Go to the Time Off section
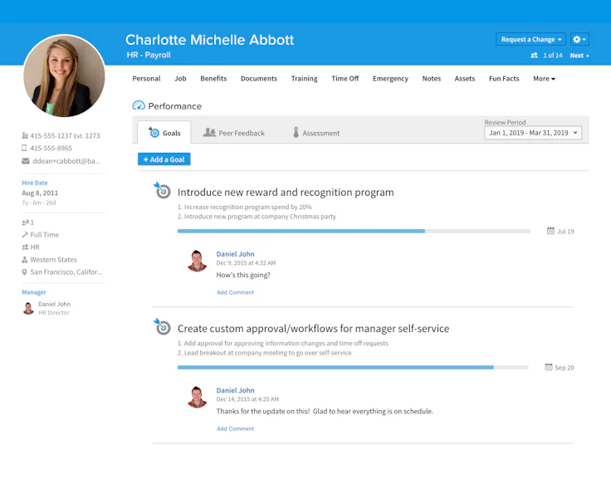The image size is (611, 489). tap(345, 79)
